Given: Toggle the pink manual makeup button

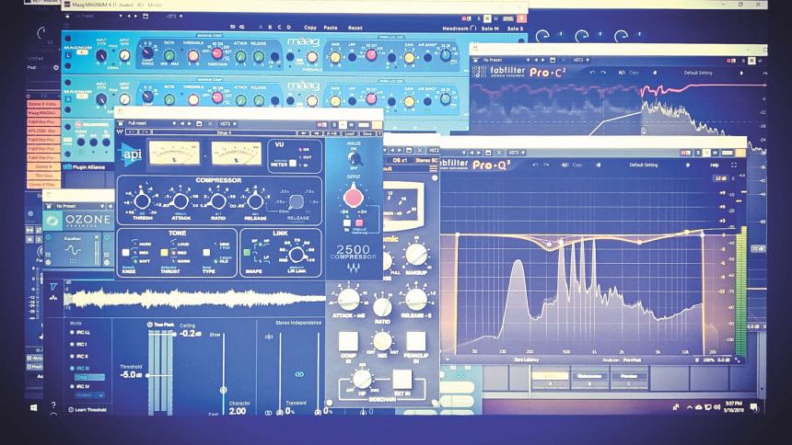Looking at the screenshot, I should (x=360, y=222).
